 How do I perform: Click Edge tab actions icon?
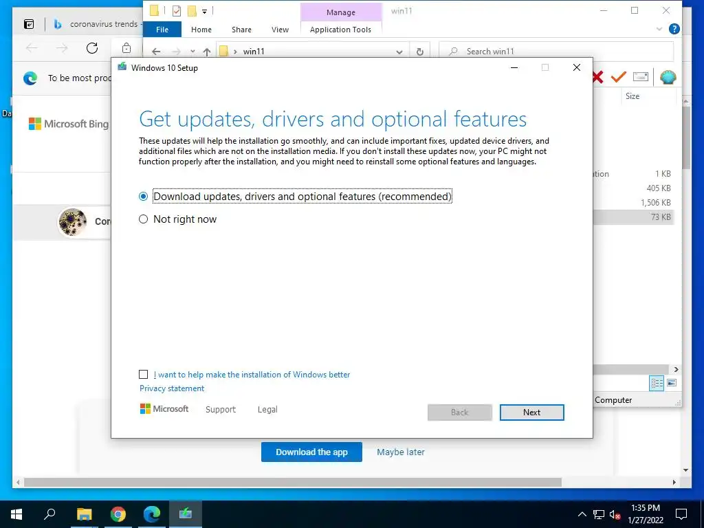[29, 24]
